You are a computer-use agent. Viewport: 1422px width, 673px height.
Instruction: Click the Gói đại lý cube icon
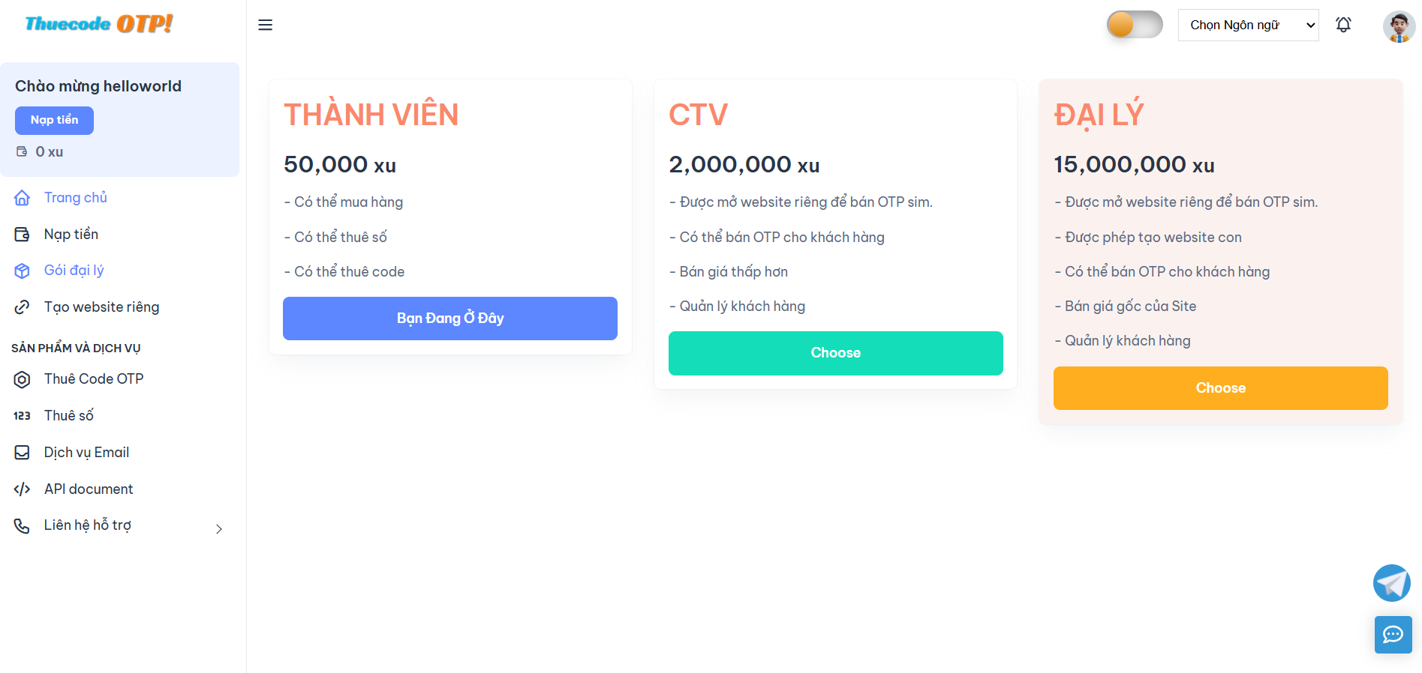pyautogui.click(x=22, y=271)
